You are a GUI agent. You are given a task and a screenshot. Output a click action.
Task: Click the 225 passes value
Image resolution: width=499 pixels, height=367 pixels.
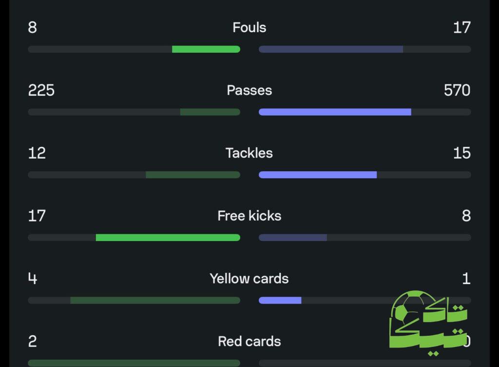[x=41, y=90]
